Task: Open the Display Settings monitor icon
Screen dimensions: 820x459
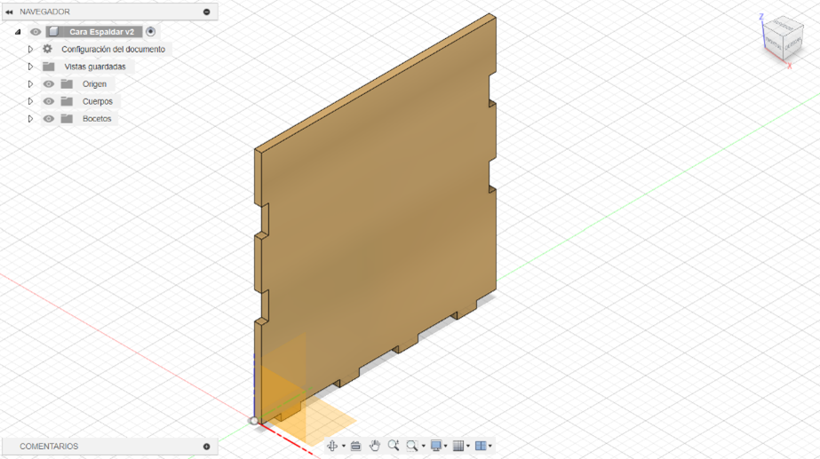Action: (435, 446)
